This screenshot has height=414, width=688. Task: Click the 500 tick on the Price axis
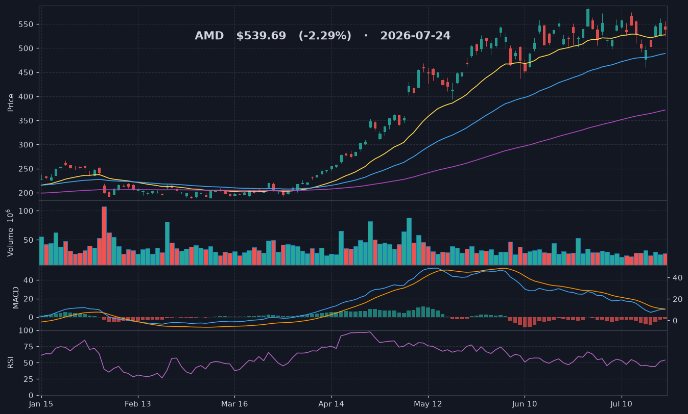(27, 48)
